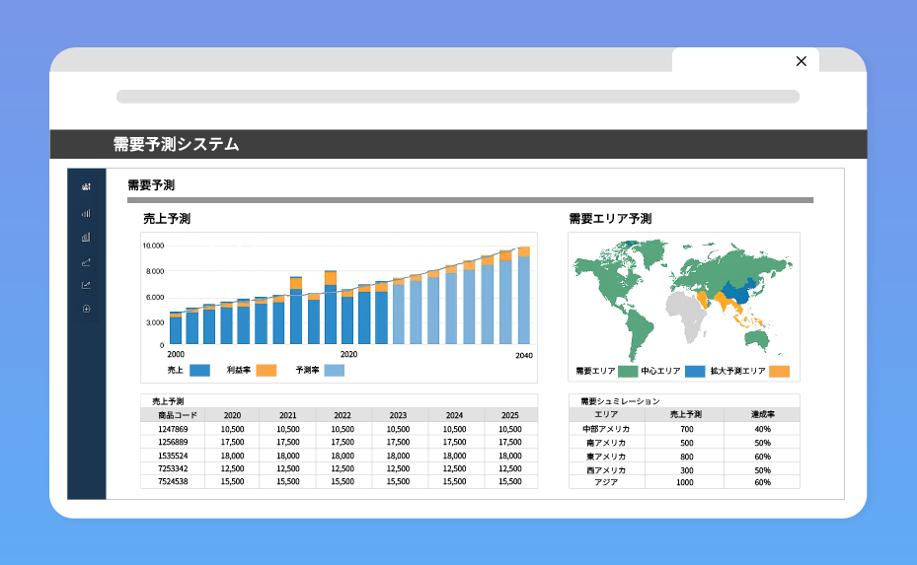
Task: Click the signal bars icon in sidebar
Action: (x=86, y=212)
